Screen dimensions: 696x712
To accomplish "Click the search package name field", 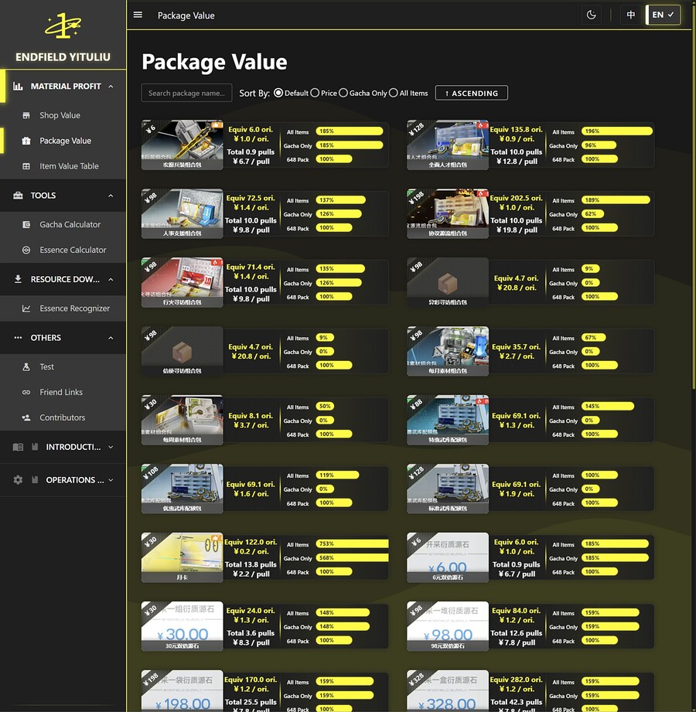I will tap(186, 93).
